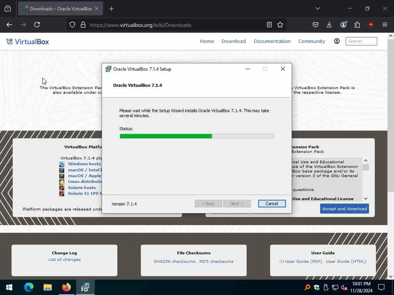The height and width of the screenshot is (295, 394).
Task: Click the VirtualBox logo in the page header
Action: [x=28, y=41]
